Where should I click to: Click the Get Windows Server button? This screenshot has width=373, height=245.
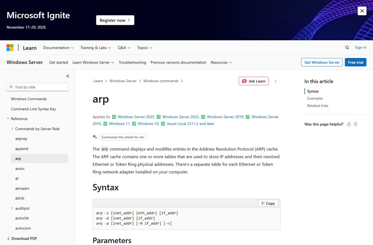[322, 62]
